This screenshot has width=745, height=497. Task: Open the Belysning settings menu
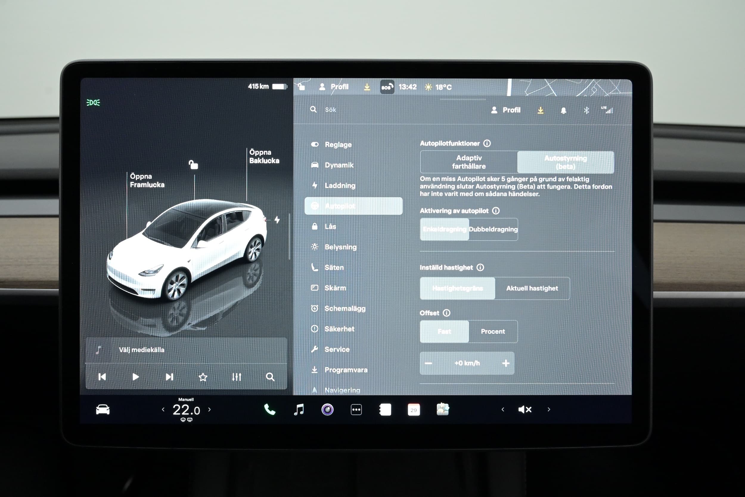click(353, 247)
